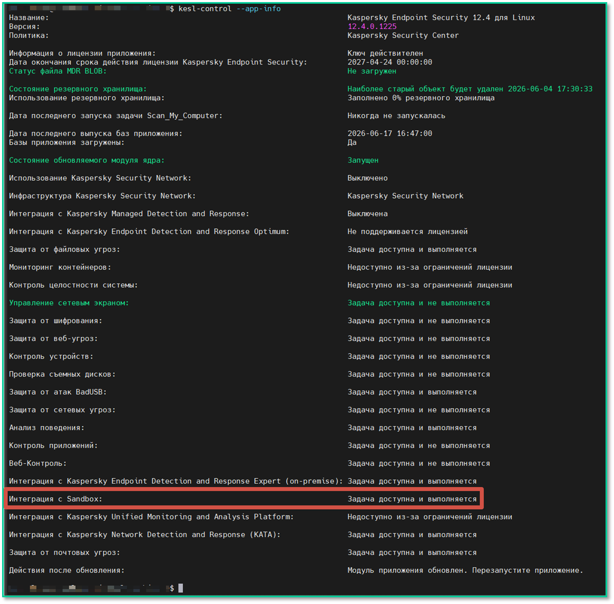
Task: Click the Защита от сетевых угроз: label
Action: [x=63, y=410]
